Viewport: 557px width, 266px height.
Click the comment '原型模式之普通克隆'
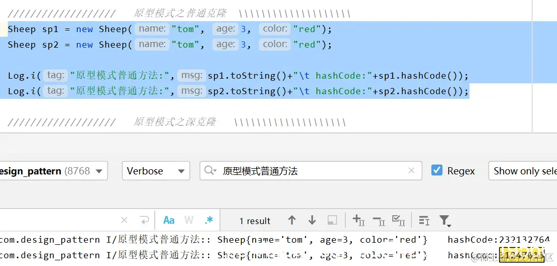pyautogui.click(x=180, y=13)
